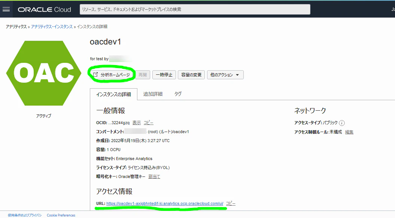Screen dimensions: 395x218
Task: Switch to the タグ tab
Action: click(178, 94)
